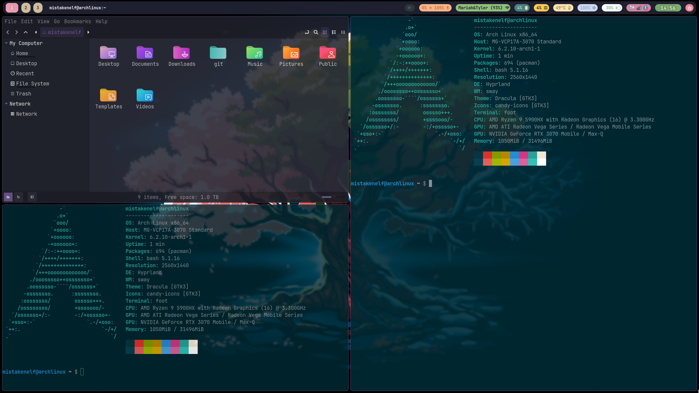Toggle the Thunar icon view mode
Image resolution: width=699 pixels, height=393 pixels.
click(325, 32)
